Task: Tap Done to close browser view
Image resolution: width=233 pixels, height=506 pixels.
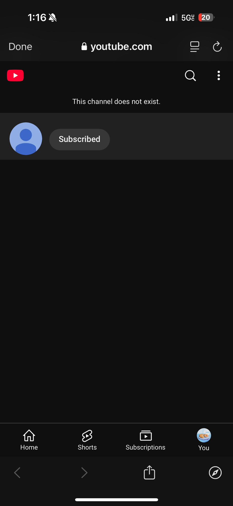Action: point(20,47)
